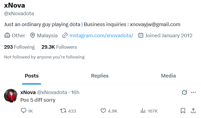Open the post via 16h timestamp
Image resolution: width=201 pixels, height=118 pixels.
[75, 92]
